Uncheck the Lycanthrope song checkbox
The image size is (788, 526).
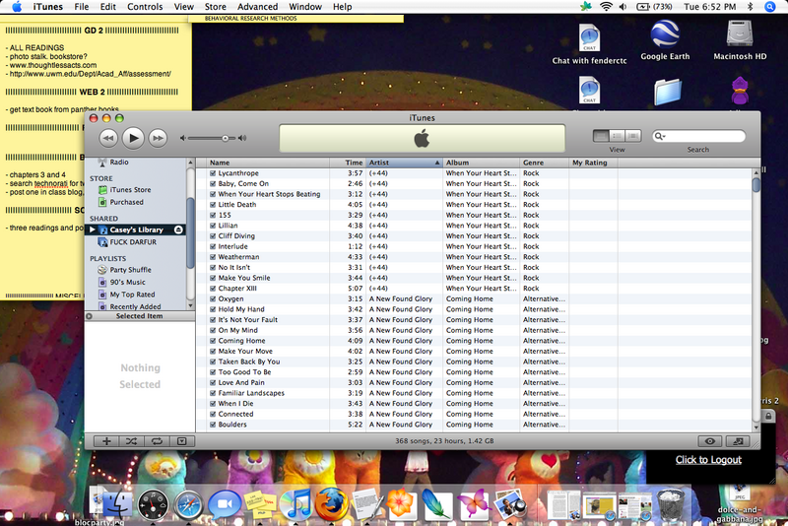pos(213,173)
